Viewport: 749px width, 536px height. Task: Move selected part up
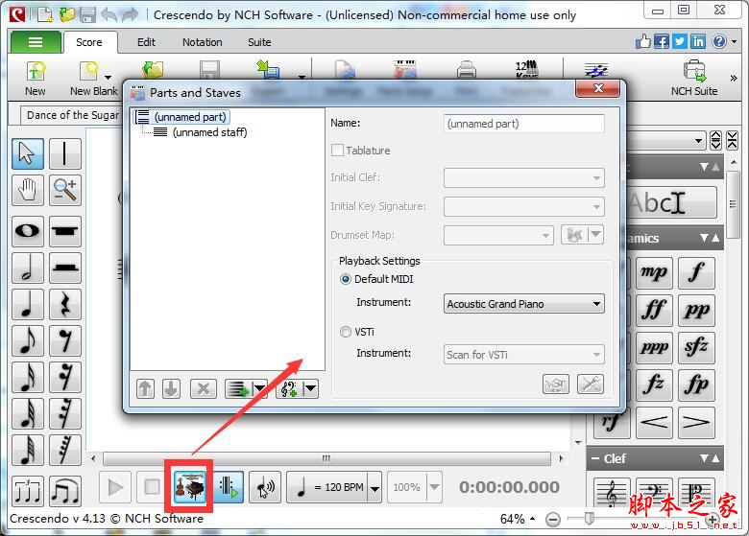pyautogui.click(x=146, y=388)
